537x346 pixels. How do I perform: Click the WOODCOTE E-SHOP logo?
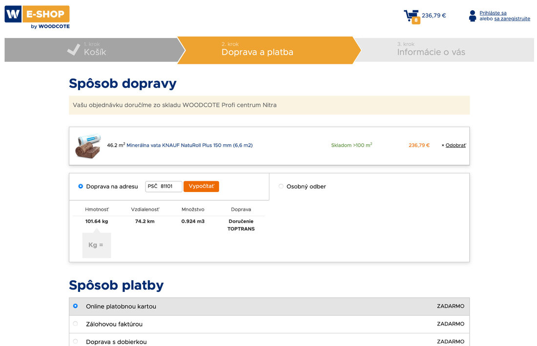pyautogui.click(x=37, y=17)
